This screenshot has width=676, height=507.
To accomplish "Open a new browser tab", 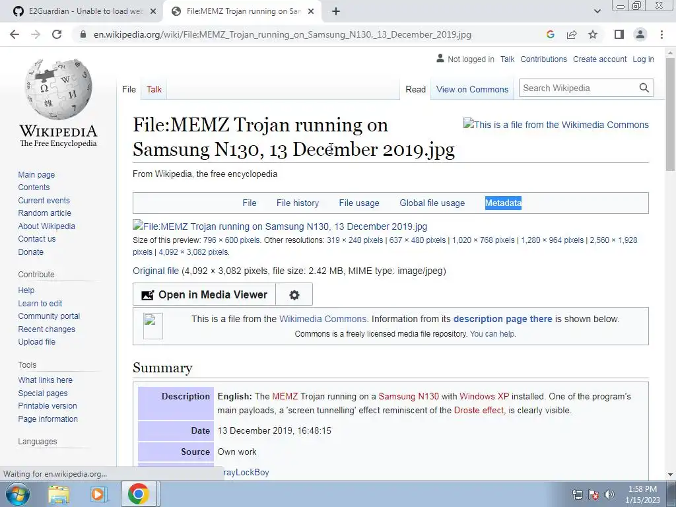I will (x=336, y=11).
